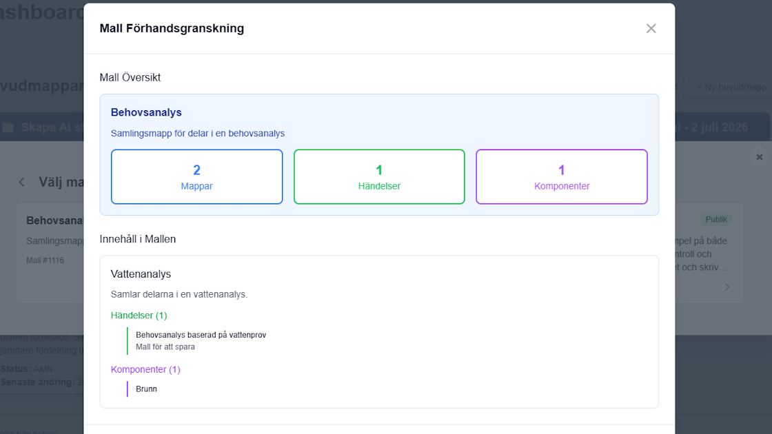Click the Innehåll i Mallen heading
Image resolution: width=772 pixels, height=434 pixels.
pyautogui.click(x=137, y=239)
